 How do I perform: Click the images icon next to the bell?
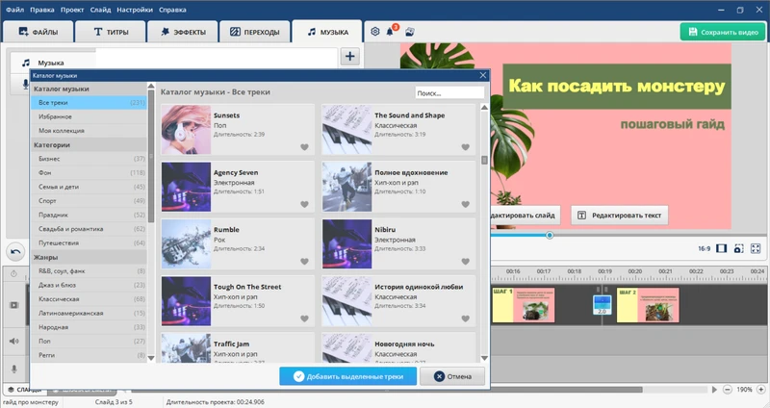tap(410, 32)
